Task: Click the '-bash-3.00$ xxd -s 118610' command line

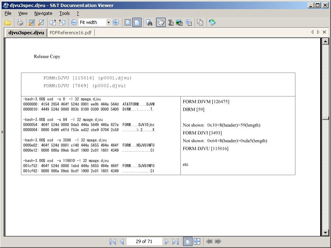Action: click(x=66, y=160)
